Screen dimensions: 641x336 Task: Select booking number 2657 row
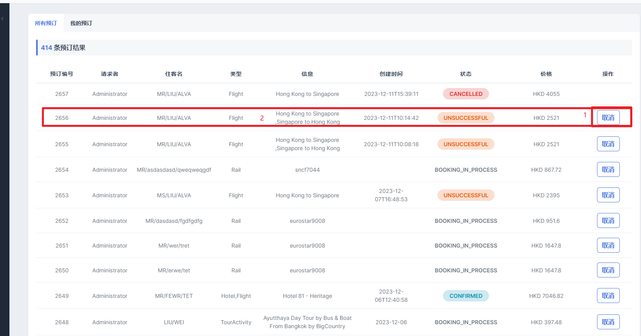62,94
